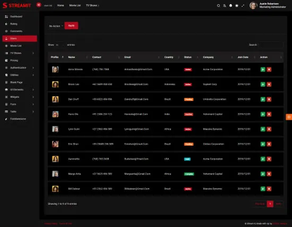Viewport: 292px width, 227px height.
Task: Delete Margo Arita with red trash icon
Action: 269,174
